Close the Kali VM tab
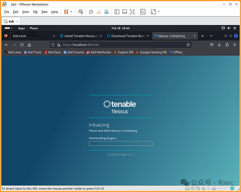The height and width of the screenshot is (192, 241). click(x=18, y=21)
